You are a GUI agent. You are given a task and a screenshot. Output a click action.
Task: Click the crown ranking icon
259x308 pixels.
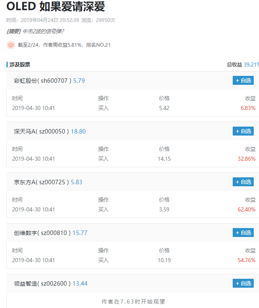point(11,45)
